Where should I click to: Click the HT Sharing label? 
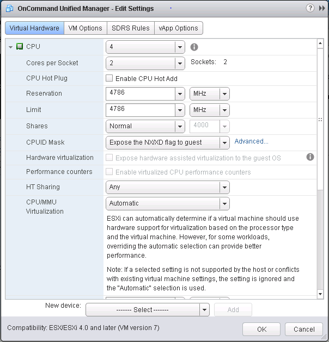(43, 187)
